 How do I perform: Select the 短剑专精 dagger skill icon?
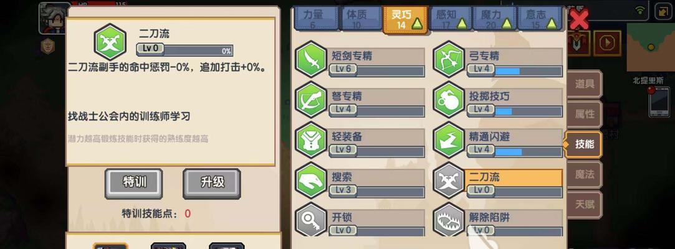point(311,61)
